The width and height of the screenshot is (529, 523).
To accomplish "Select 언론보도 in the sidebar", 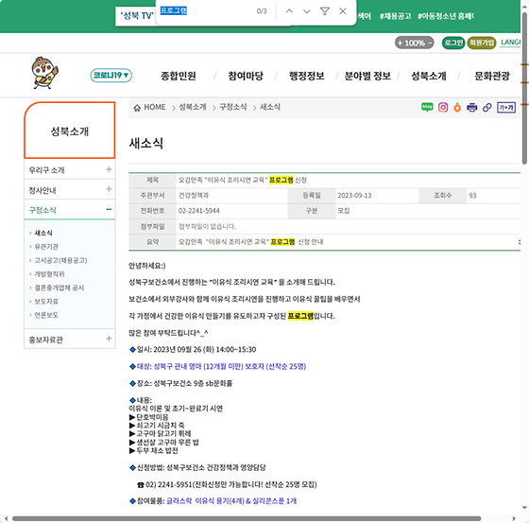I will click(46, 315).
